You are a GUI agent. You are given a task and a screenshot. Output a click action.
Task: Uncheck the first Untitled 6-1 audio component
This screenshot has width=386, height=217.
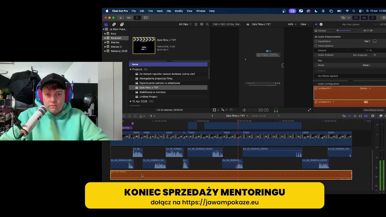coord(316,88)
